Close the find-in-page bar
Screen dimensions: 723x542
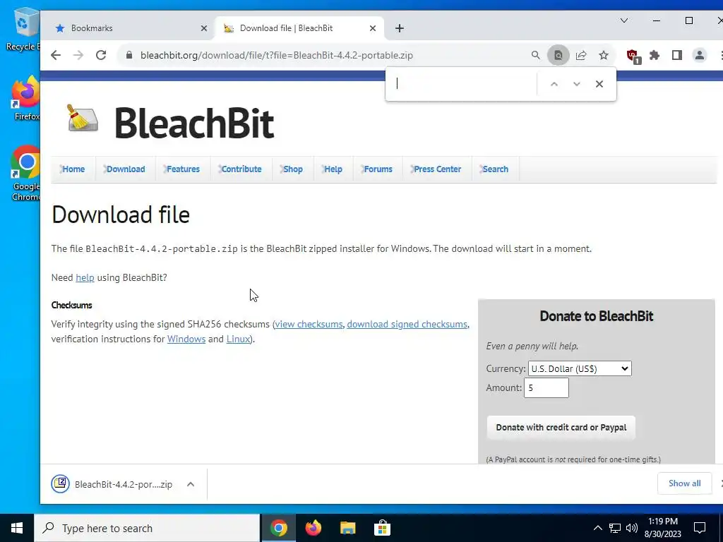click(599, 84)
